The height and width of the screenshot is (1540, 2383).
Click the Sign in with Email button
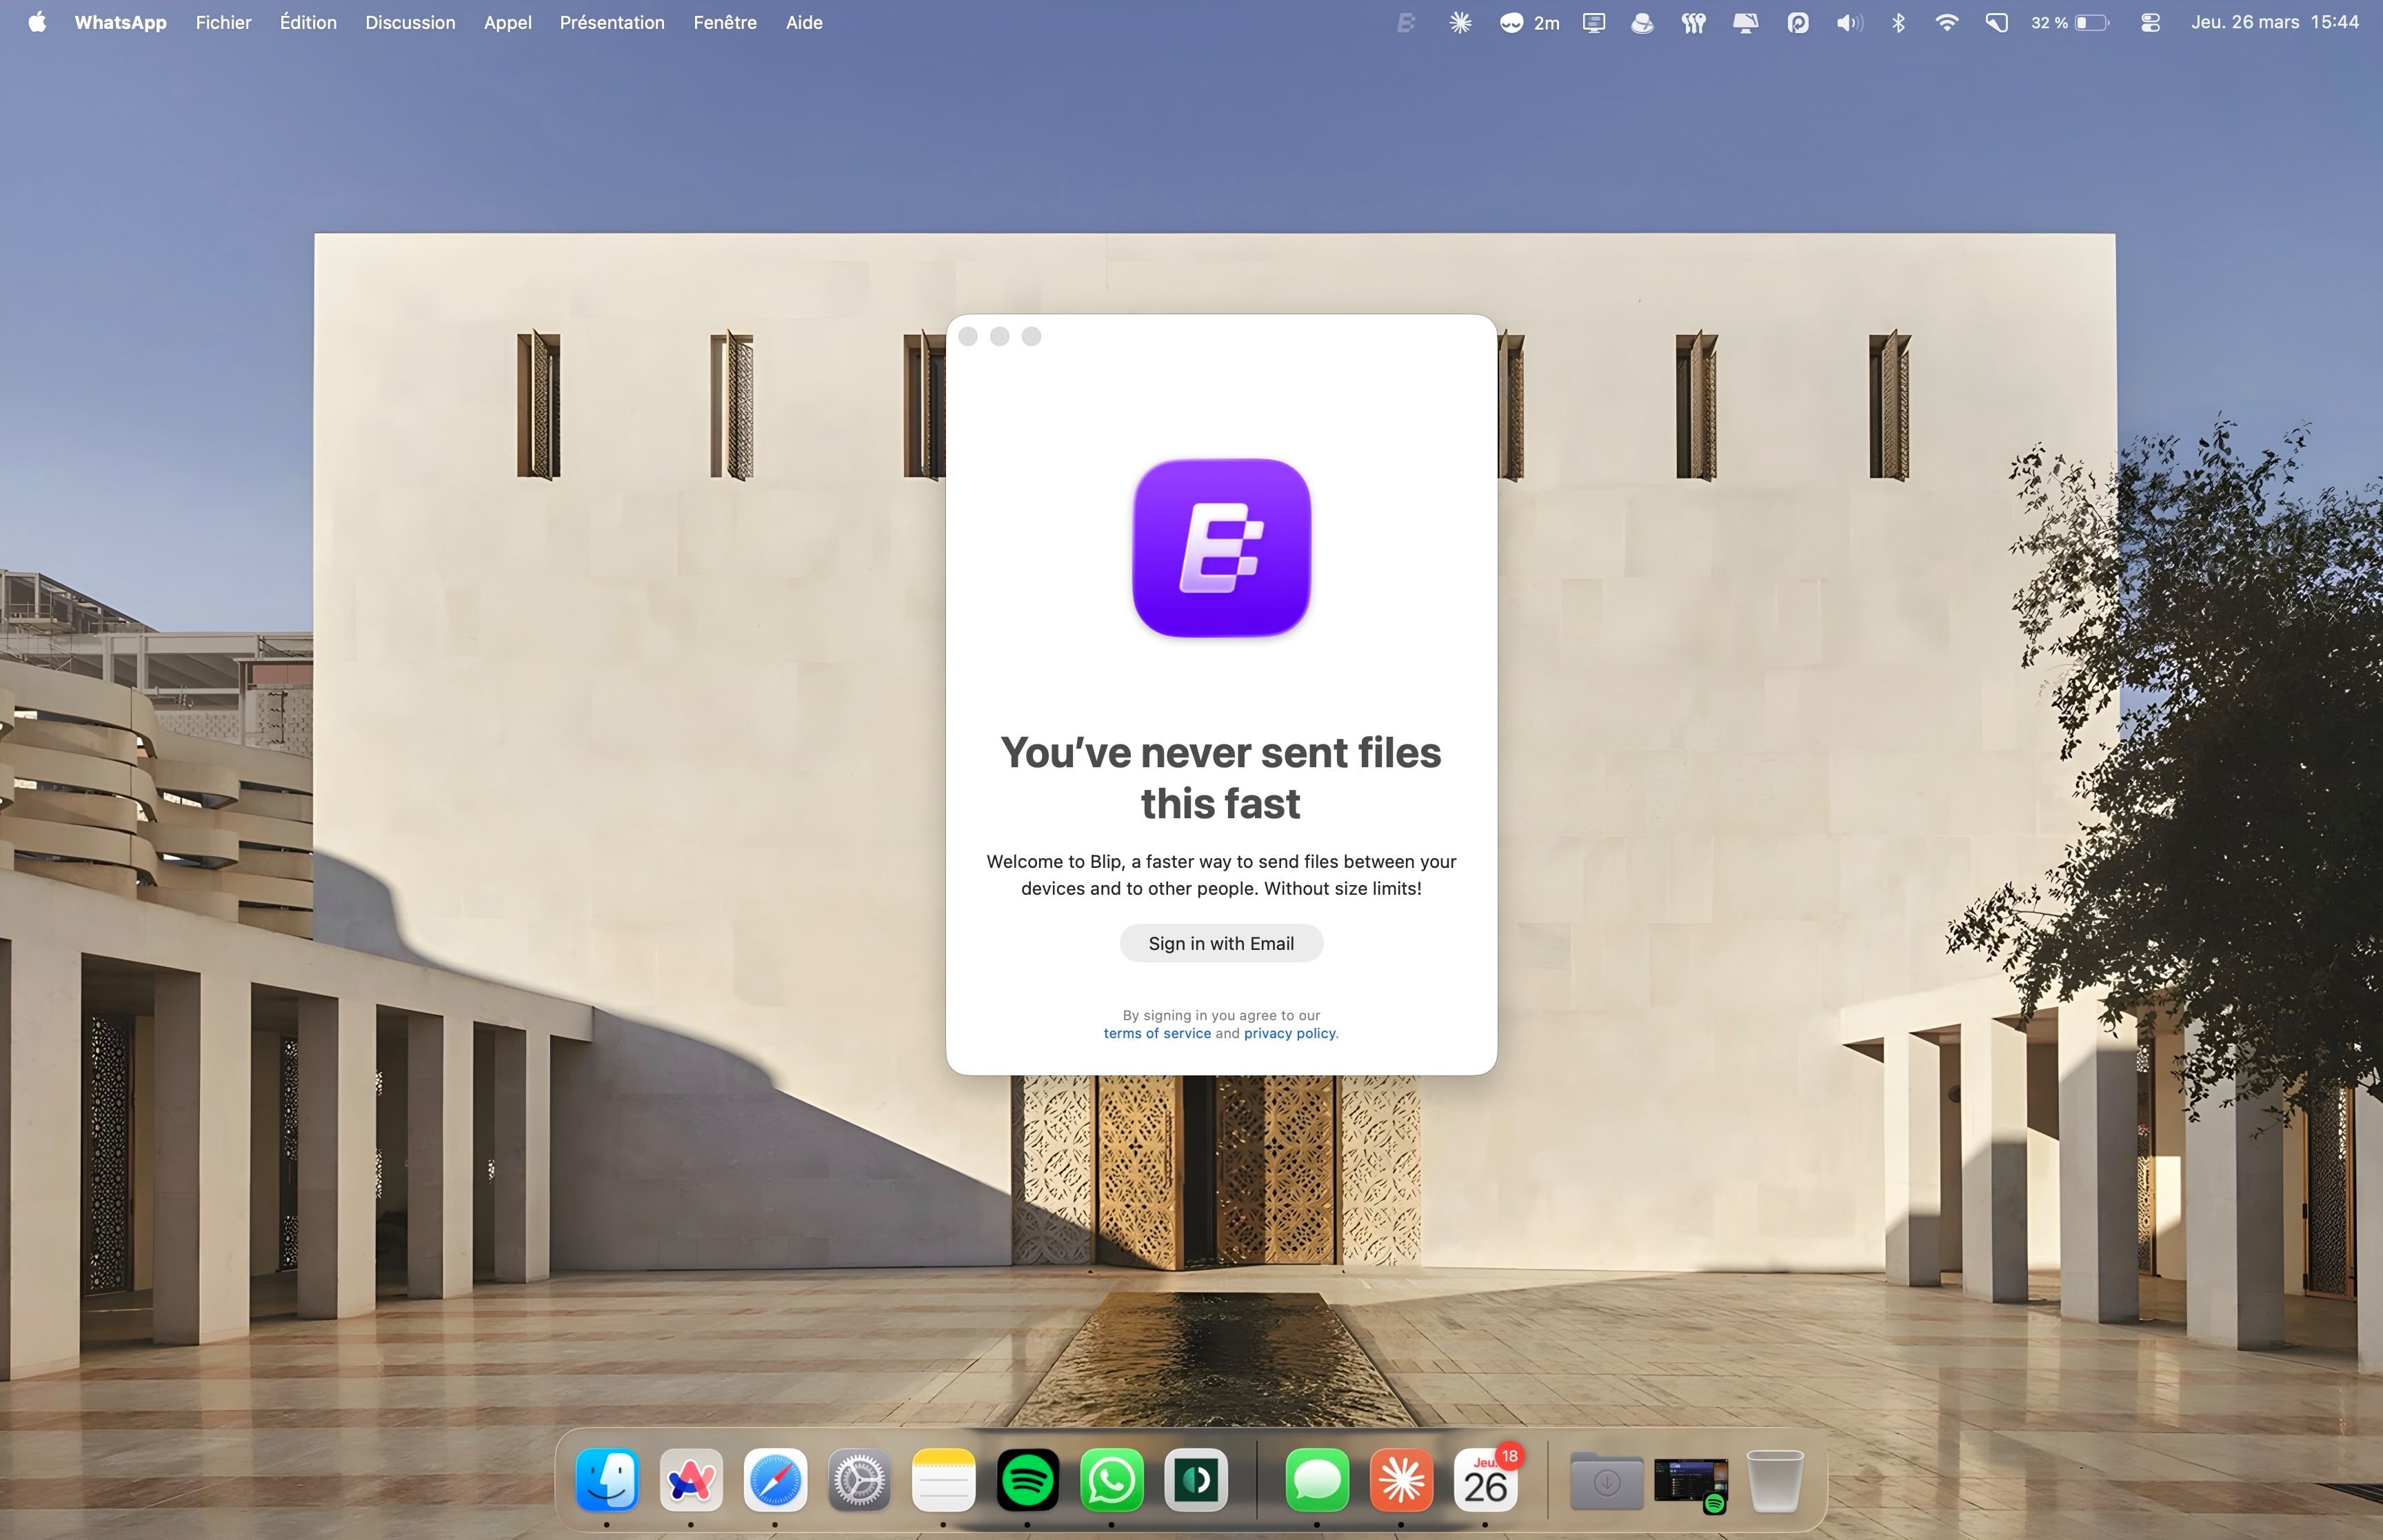pyautogui.click(x=1221, y=943)
